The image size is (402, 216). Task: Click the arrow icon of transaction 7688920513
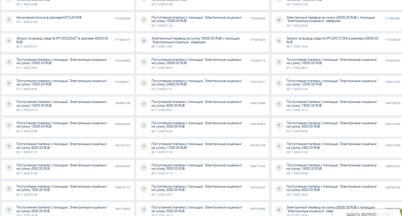coord(279,168)
